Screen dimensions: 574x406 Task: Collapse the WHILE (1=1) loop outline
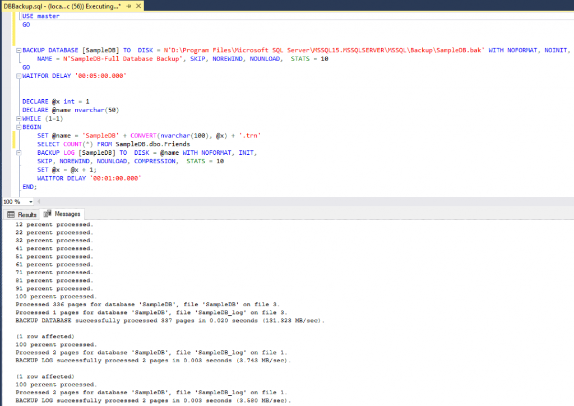coord(19,119)
